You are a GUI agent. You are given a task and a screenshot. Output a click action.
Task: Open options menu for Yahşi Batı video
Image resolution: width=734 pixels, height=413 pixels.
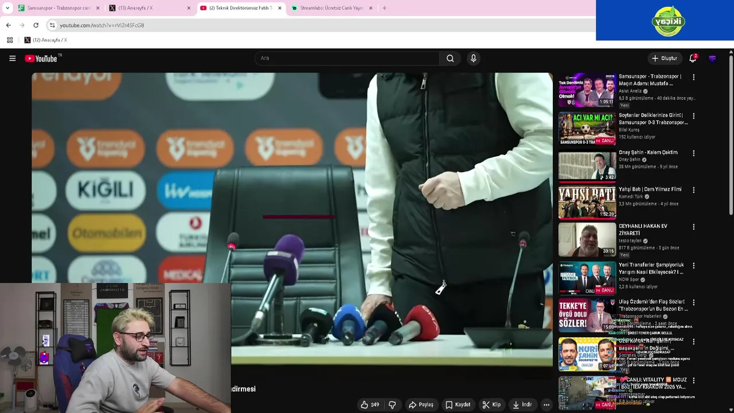coord(693,190)
